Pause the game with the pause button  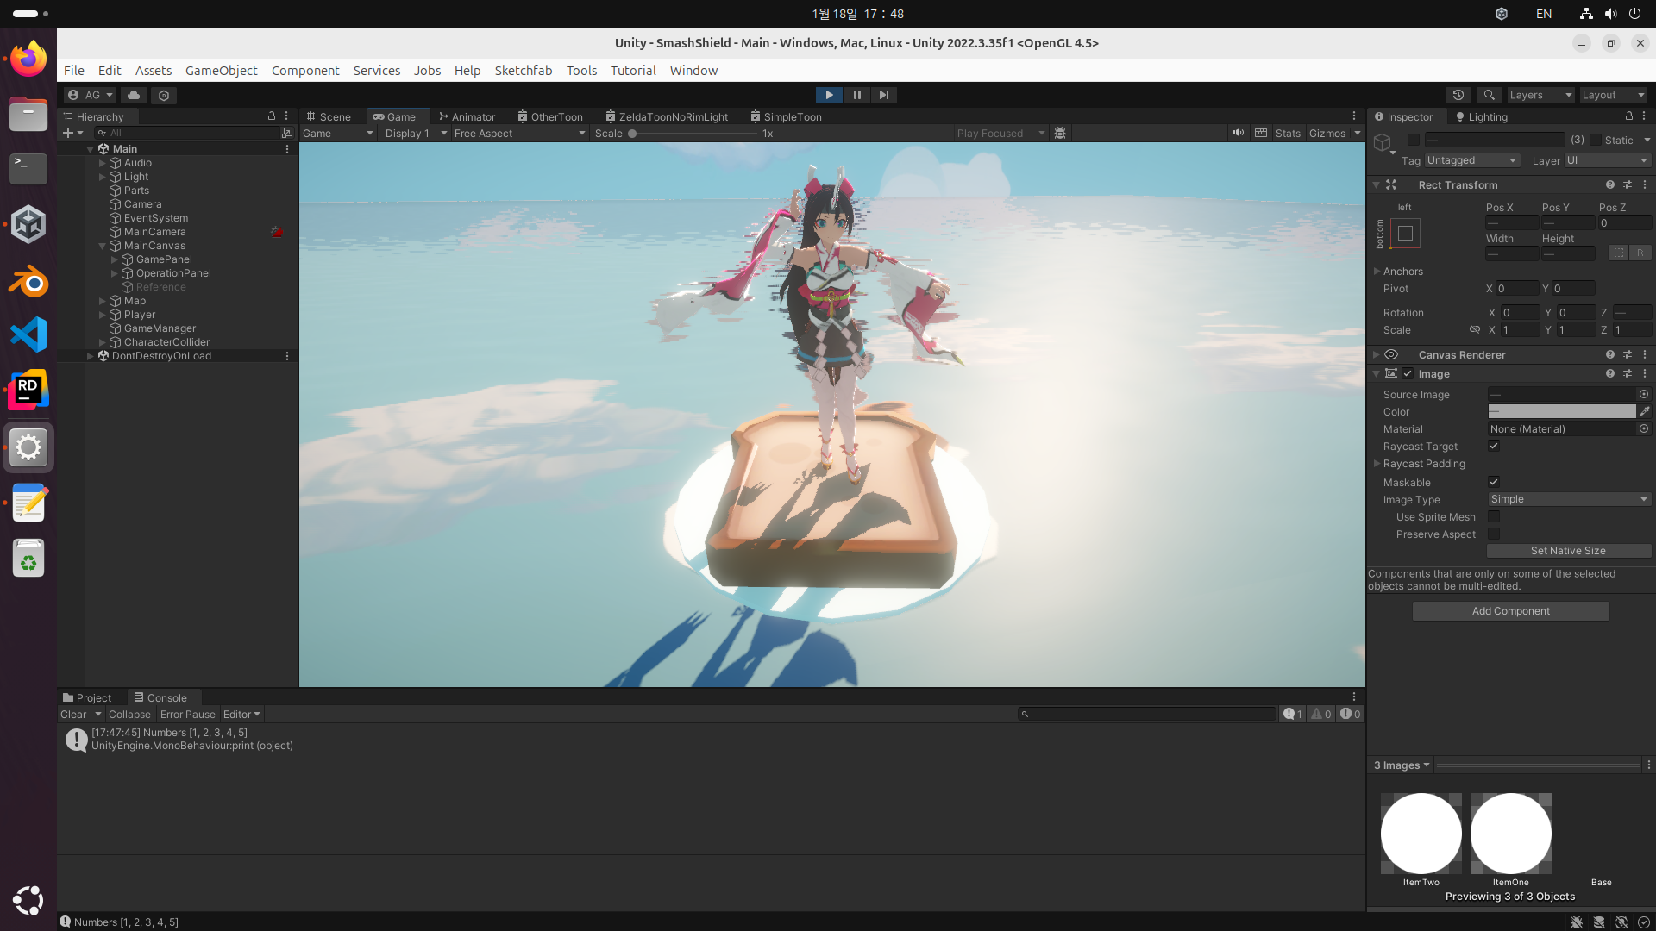[x=856, y=95]
